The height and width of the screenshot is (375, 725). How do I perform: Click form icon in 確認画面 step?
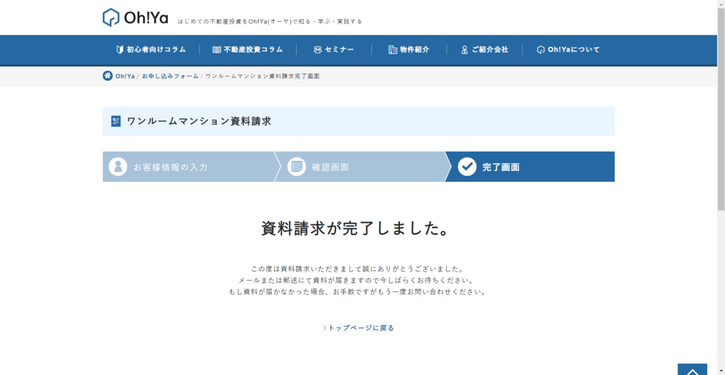(x=297, y=167)
